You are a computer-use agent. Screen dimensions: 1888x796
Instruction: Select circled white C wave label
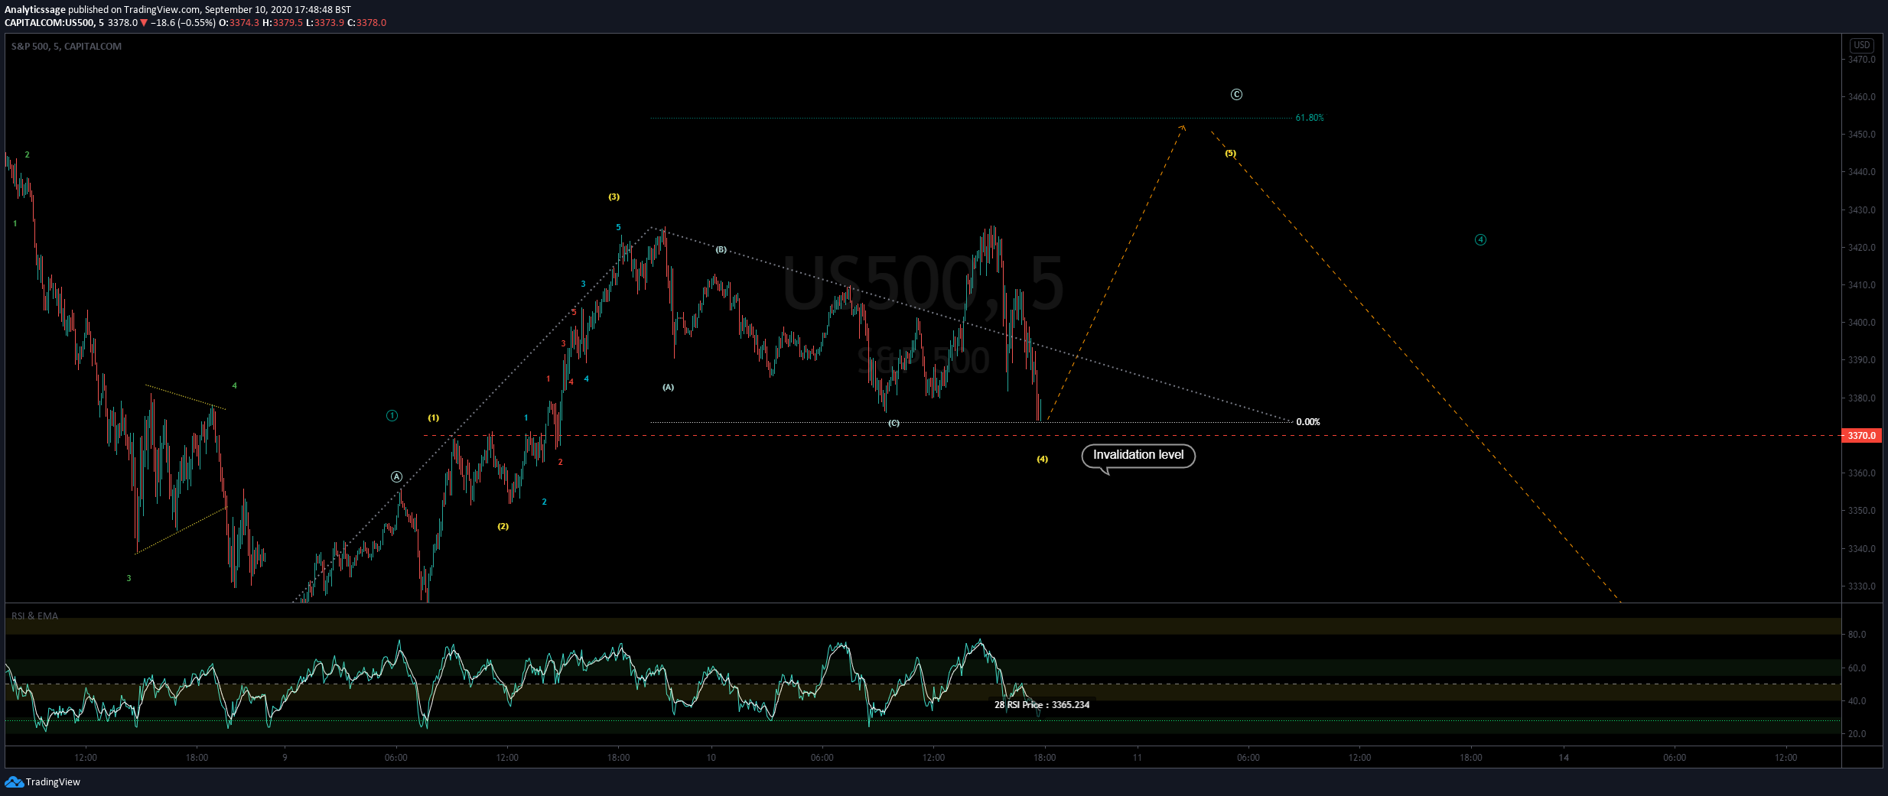(1236, 95)
